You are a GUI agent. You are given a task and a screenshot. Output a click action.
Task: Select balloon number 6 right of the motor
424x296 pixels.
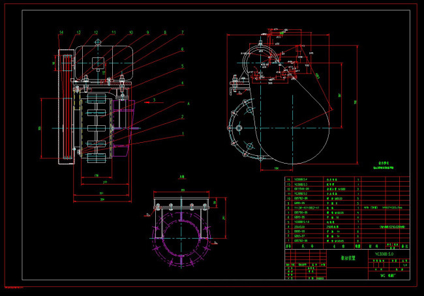pyautogui.click(x=182, y=49)
